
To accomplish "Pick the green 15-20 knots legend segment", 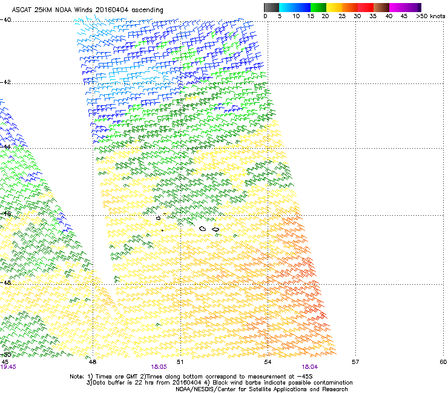I will [x=318, y=7].
